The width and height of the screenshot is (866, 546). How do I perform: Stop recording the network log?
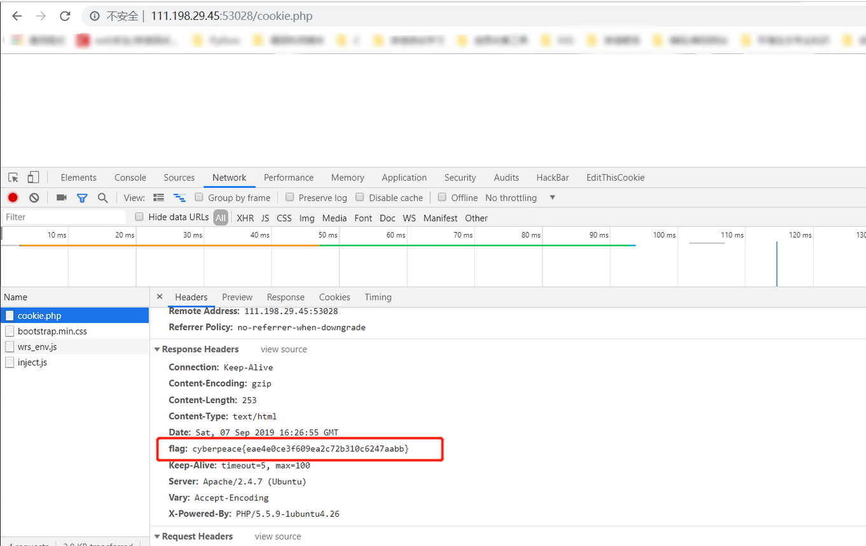coord(13,198)
